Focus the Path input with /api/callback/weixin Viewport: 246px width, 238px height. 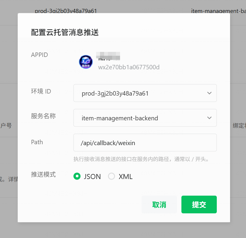pyautogui.click(x=145, y=143)
